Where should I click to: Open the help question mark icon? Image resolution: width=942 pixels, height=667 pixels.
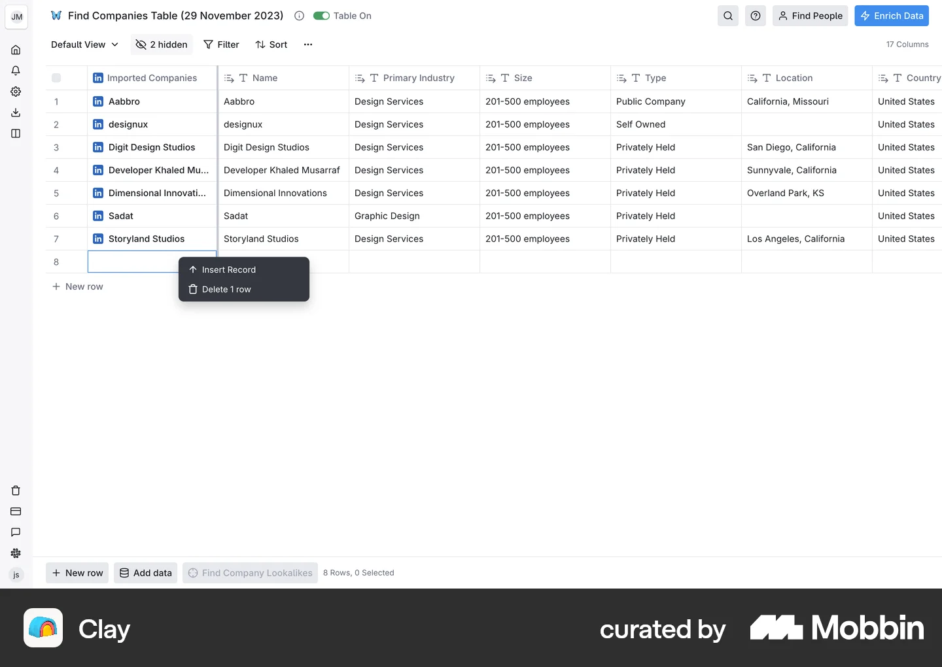click(756, 16)
